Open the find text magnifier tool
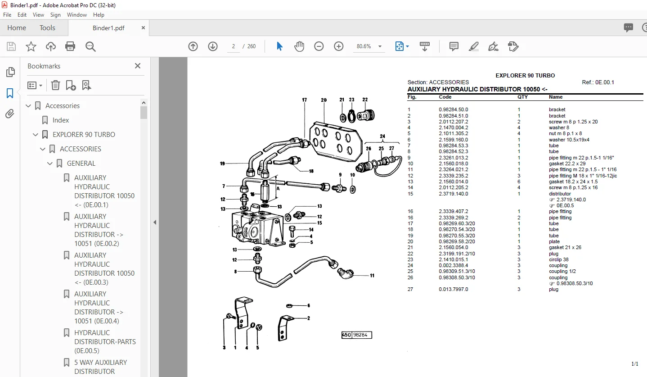Viewport: 647px width, 377px height. point(90,46)
